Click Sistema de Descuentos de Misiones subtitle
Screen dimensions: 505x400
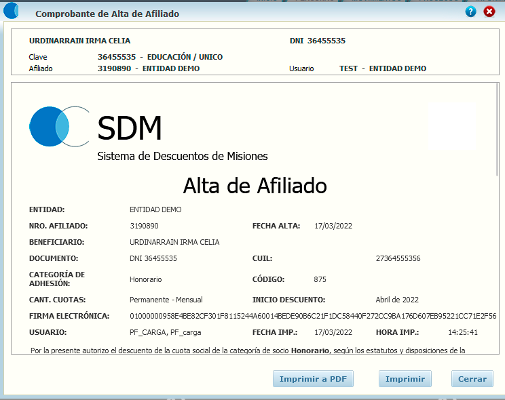coord(183,156)
